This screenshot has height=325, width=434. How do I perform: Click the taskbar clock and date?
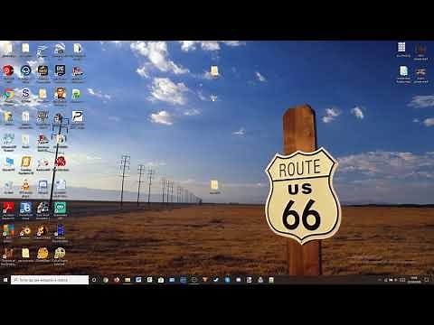click(414, 280)
